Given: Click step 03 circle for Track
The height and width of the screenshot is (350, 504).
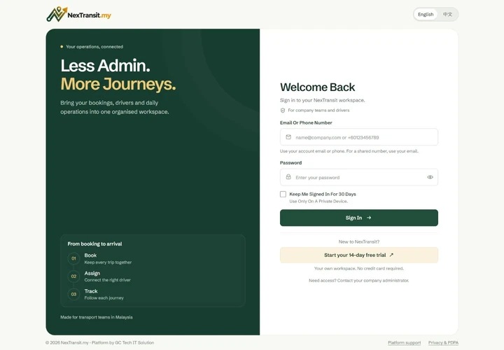Looking at the screenshot, I should click(73, 295).
